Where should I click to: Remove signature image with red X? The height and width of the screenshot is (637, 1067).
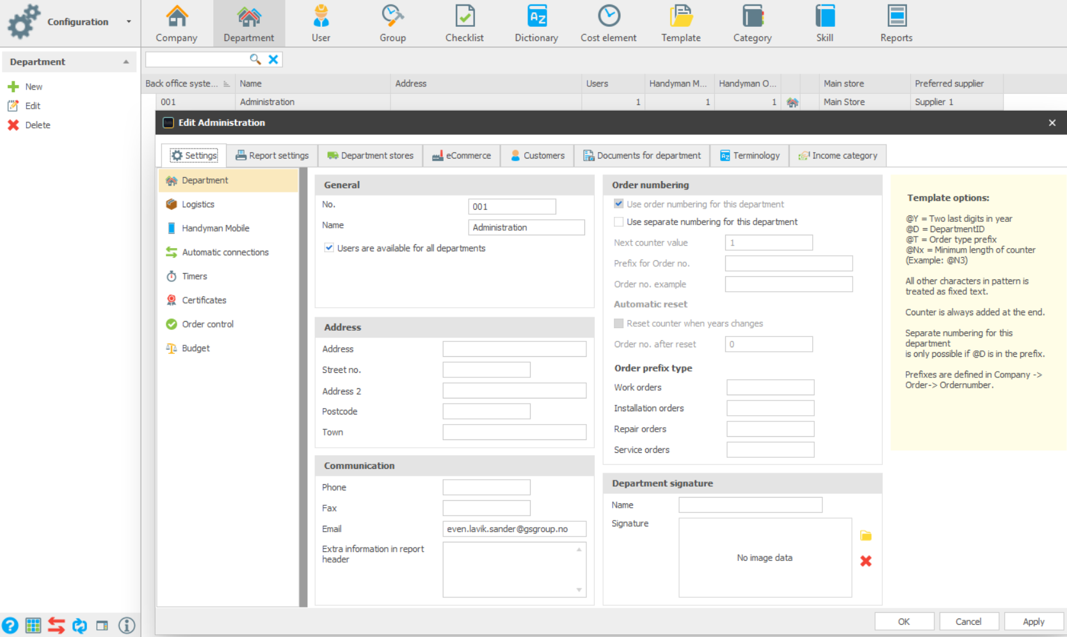865,561
